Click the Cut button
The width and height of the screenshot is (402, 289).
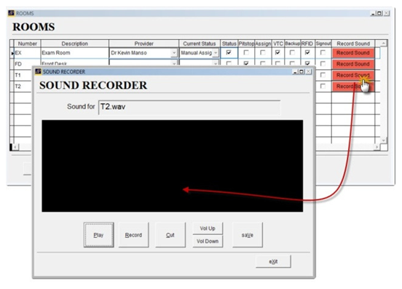pyautogui.click(x=170, y=234)
